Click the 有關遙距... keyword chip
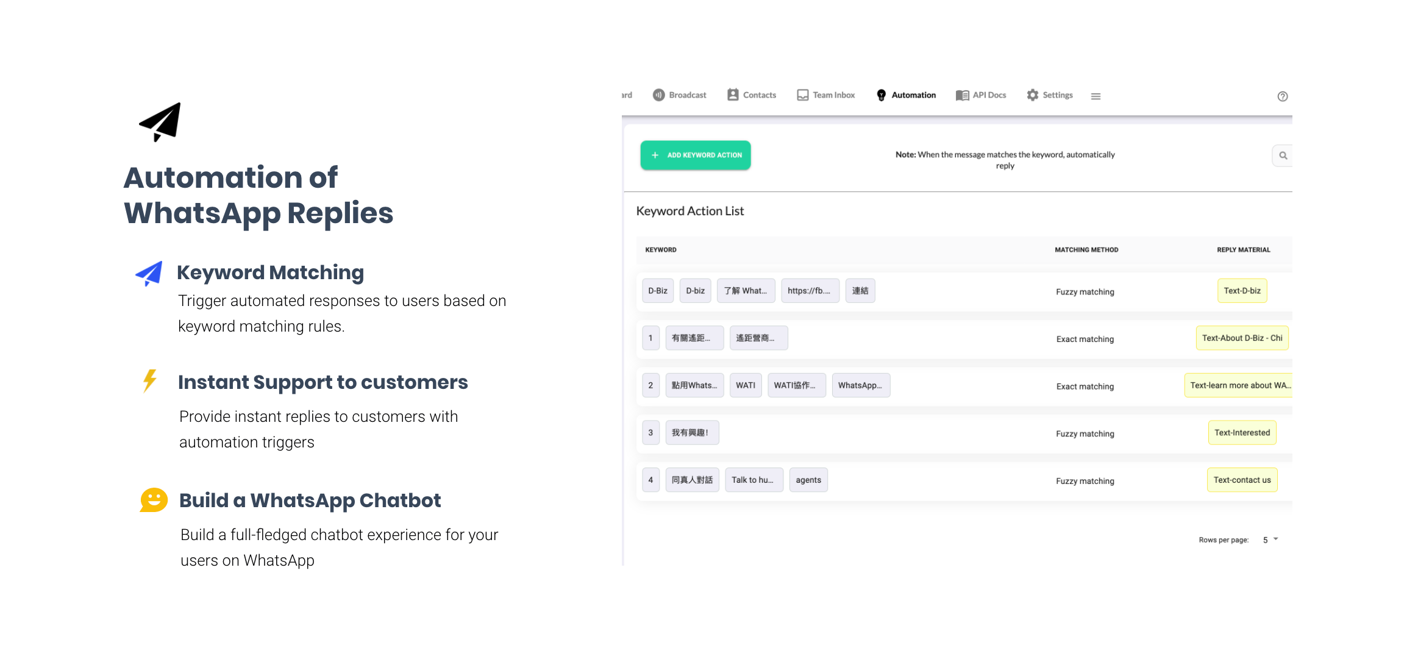The height and width of the screenshot is (662, 1418). coord(694,338)
